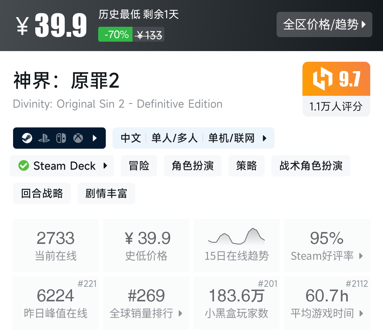
Task: Open the 回合战略 tag
Action: click(42, 193)
